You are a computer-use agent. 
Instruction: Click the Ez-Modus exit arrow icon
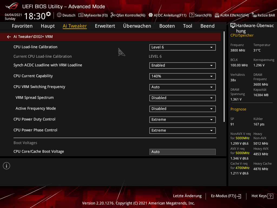coord(238,196)
